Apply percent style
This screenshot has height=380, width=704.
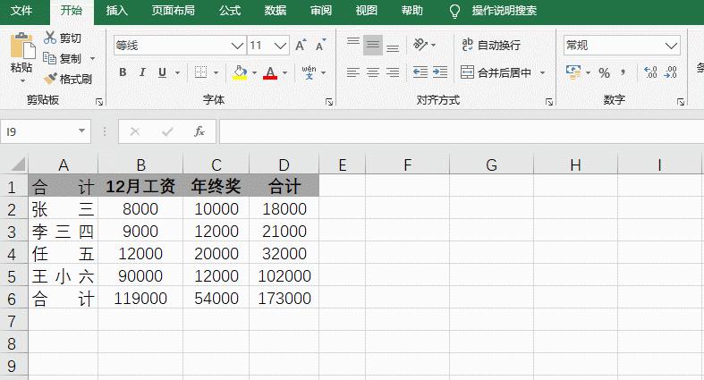click(605, 72)
